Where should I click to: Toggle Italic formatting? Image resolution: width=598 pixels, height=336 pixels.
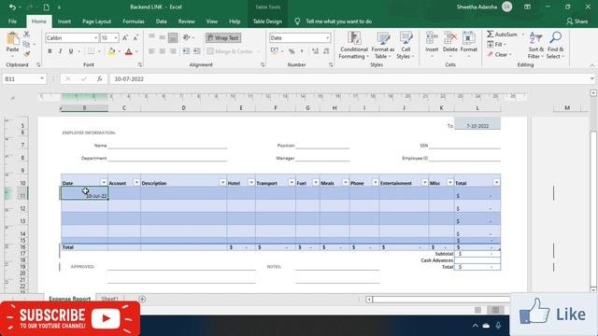[60, 51]
